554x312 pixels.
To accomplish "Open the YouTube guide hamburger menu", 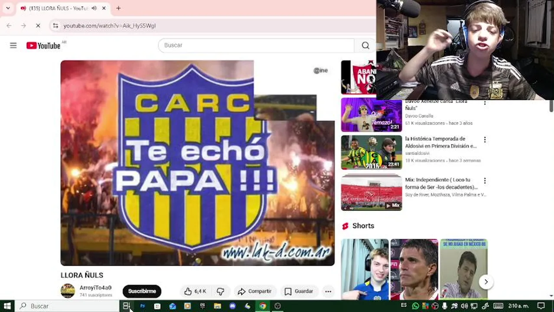I will pos(13,45).
